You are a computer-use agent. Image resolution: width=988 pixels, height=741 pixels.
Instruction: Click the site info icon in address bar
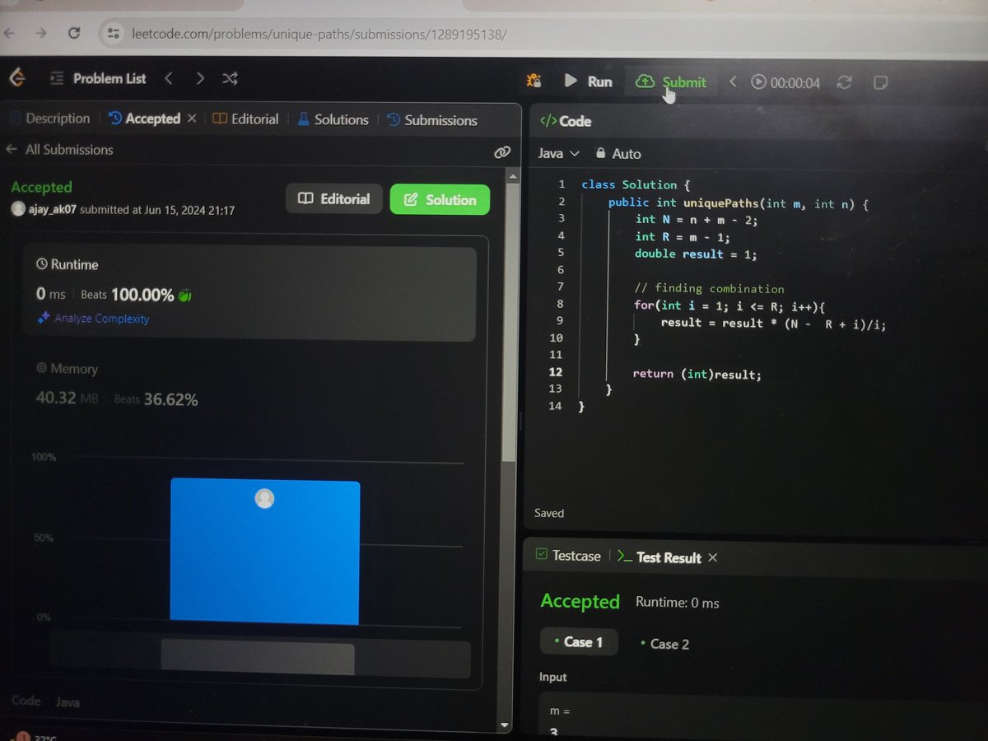click(x=114, y=34)
